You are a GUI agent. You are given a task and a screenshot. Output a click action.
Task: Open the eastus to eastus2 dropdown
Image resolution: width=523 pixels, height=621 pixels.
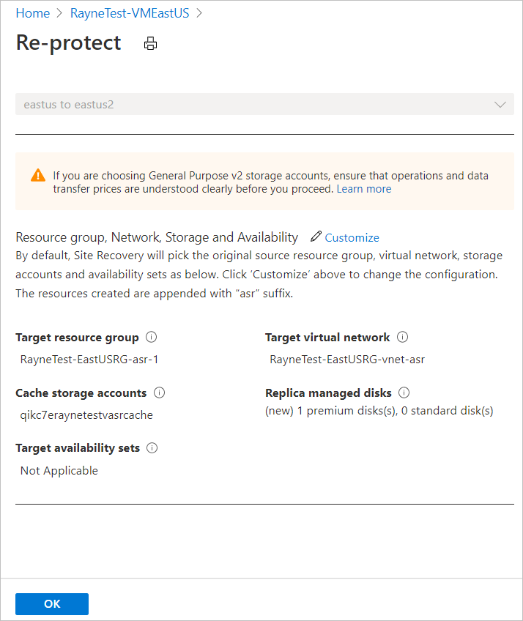point(264,105)
